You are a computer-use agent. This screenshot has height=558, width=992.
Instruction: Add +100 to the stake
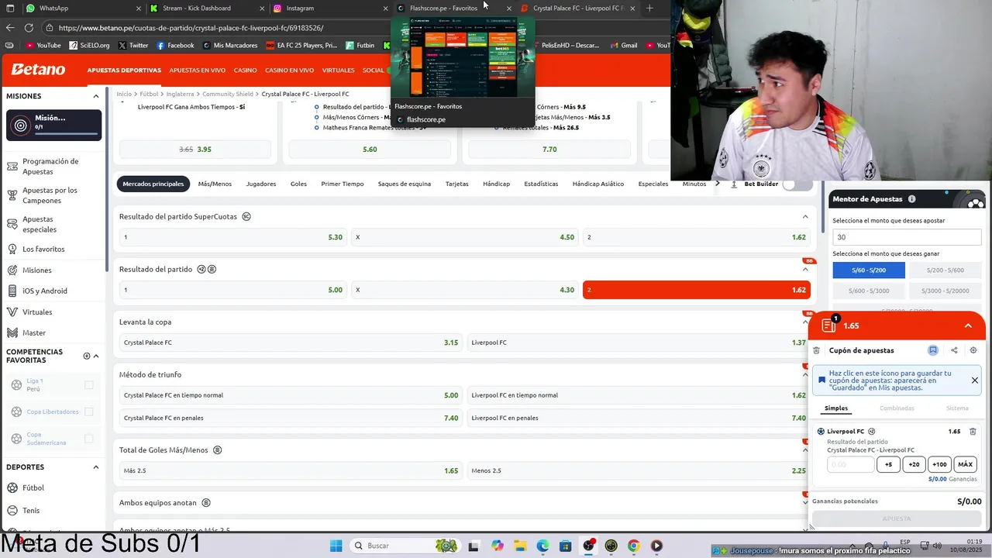(939, 464)
